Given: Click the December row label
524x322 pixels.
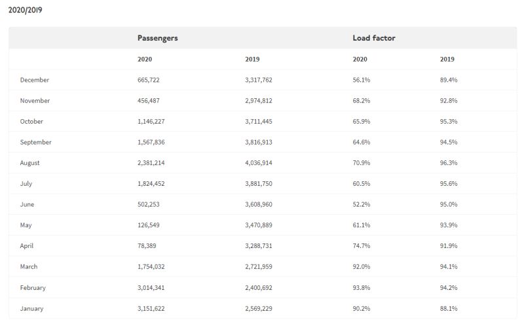Looking at the screenshot, I should tap(35, 80).
